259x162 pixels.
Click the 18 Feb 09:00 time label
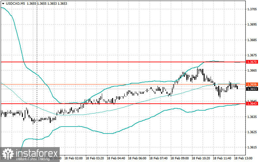tap(179, 158)
